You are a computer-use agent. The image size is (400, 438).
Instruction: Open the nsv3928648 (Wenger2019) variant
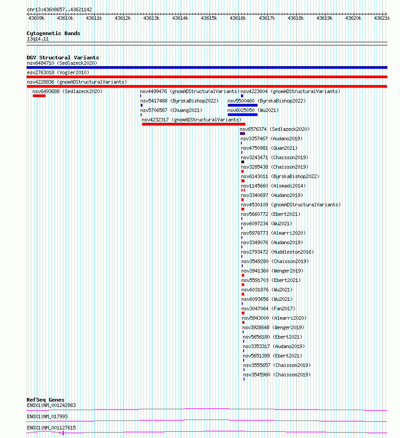click(x=273, y=328)
